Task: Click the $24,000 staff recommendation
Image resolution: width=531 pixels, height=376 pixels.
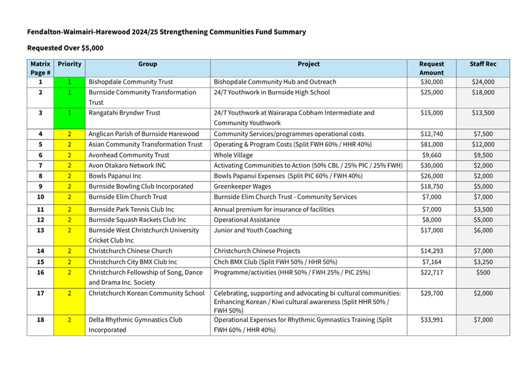Action: pyautogui.click(x=483, y=82)
